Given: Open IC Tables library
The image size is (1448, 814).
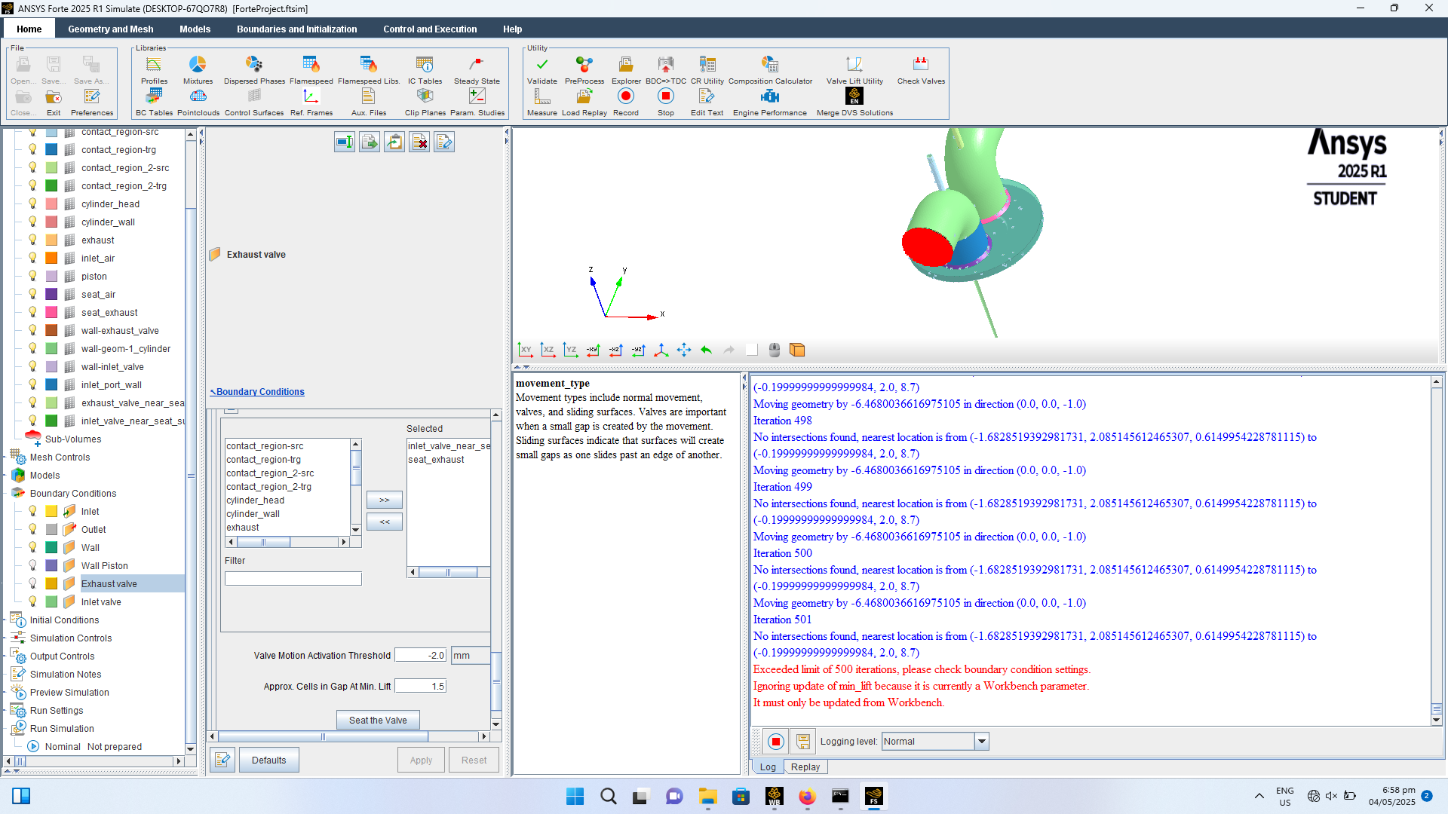Looking at the screenshot, I should pos(425,69).
